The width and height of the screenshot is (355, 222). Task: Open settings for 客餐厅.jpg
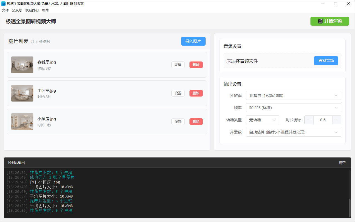[x=178, y=65]
